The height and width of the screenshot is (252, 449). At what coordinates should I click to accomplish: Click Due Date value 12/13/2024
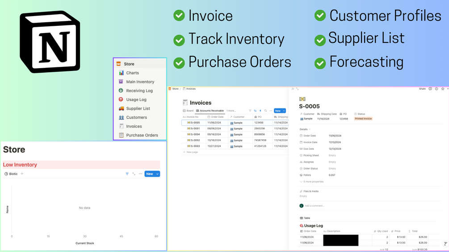[x=335, y=149]
